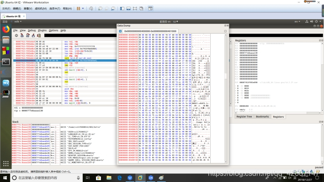Open the VMware 查看(V) menu
Viewport: 324px width, 182px height.
[x=28, y=9]
